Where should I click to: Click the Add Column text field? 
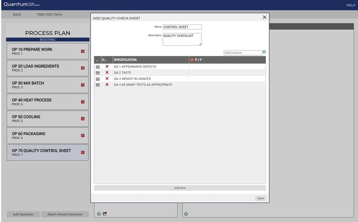point(243,53)
